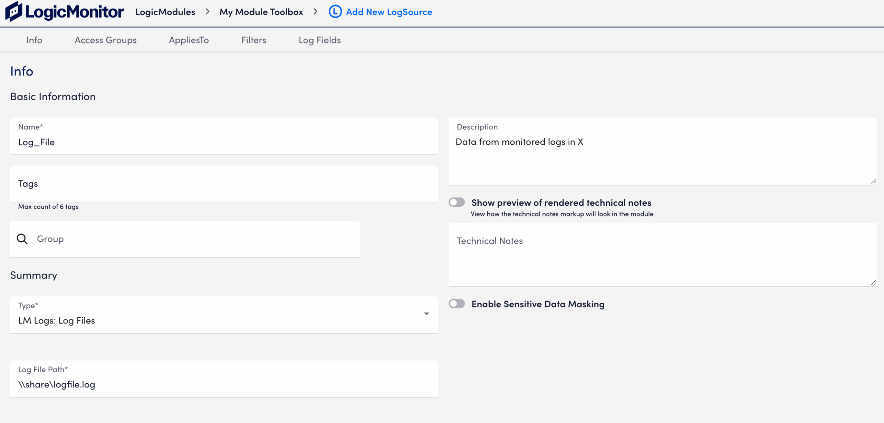Viewport: 884px width, 423px height.
Task: Select the Log Fields tab
Action: (319, 40)
